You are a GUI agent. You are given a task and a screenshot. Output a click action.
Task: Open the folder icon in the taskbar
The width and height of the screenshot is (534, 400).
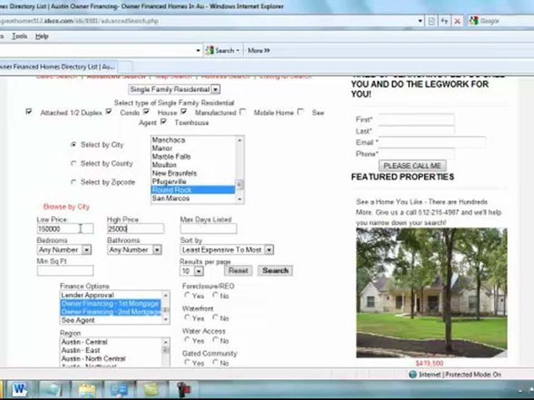pos(87,389)
